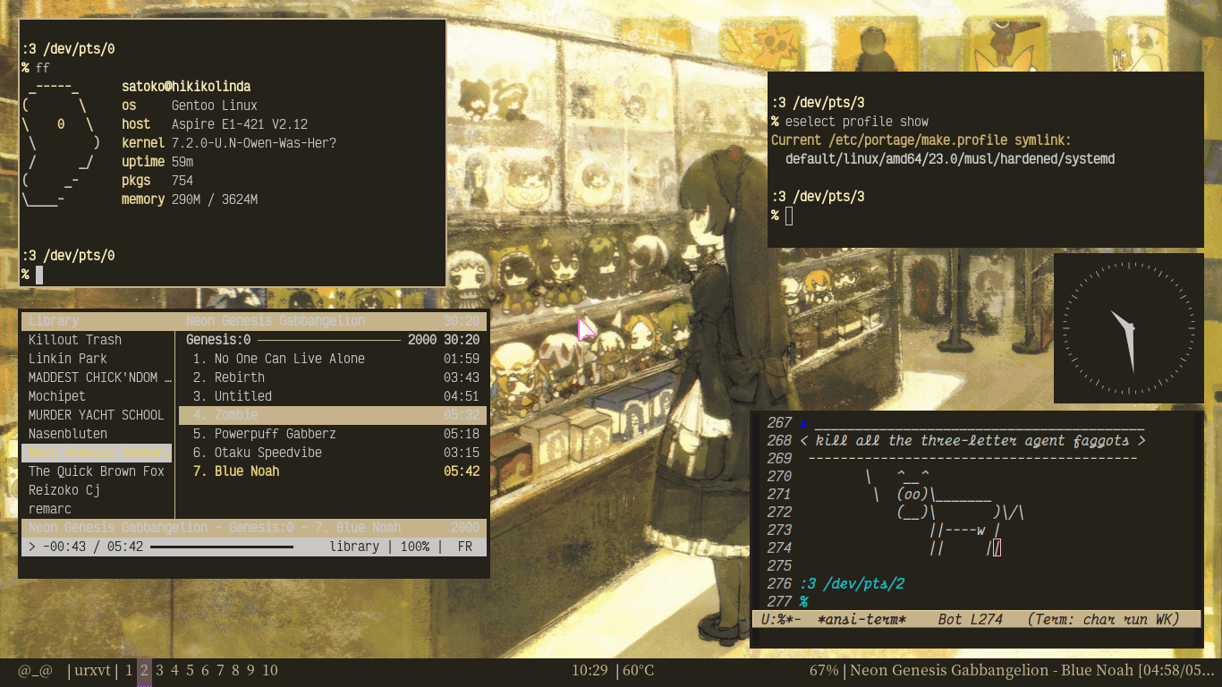
Task: Select Killout Trash in the music library
Action: pyautogui.click(x=75, y=340)
